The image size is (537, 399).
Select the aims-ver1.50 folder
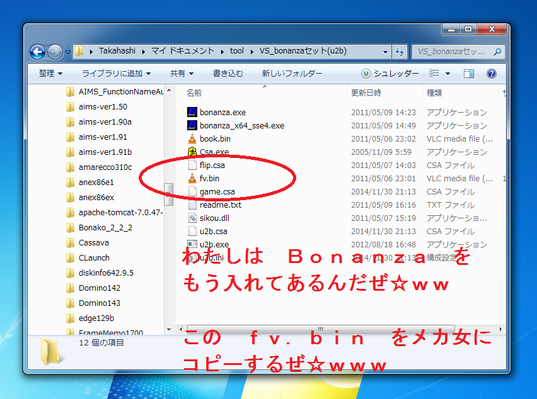coord(103,107)
